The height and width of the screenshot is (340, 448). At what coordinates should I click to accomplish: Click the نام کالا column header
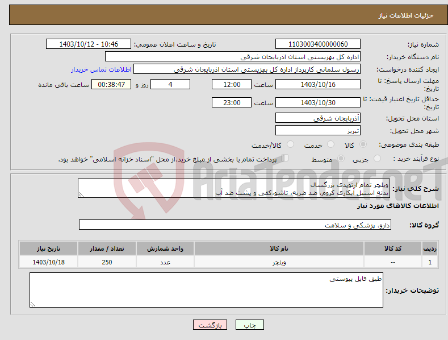click(x=279, y=248)
